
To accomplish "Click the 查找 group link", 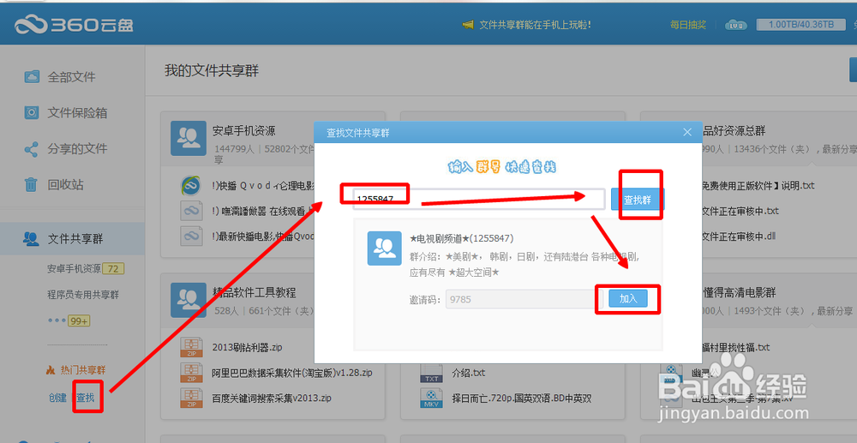I will pos(85,398).
